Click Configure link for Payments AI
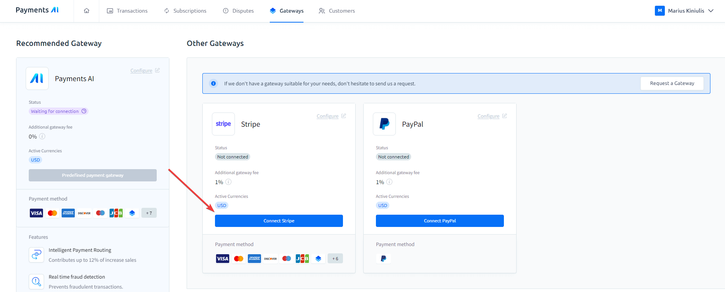Viewport: 725px width, 292px height. (145, 70)
